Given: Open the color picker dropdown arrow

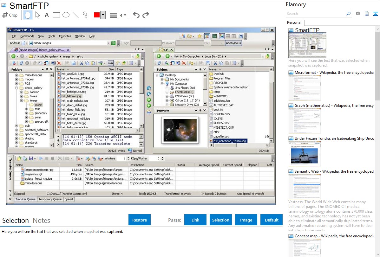Looking at the screenshot, I should [x=103, y=15].
